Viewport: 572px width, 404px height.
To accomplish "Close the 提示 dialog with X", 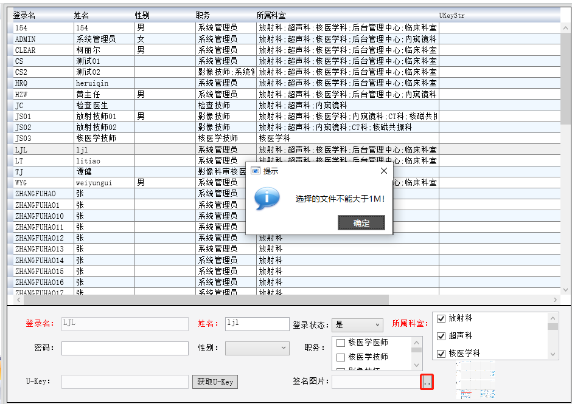I will (x=383, y=171).
